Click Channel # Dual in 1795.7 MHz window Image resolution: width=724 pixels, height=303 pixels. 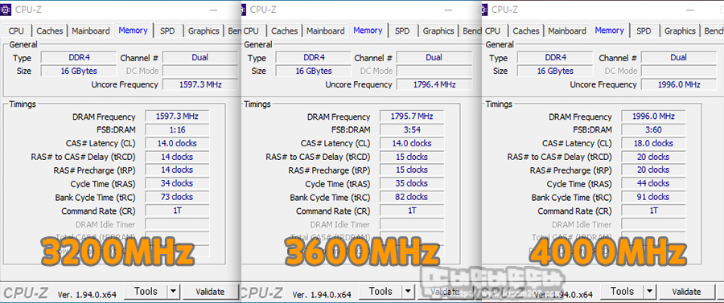click(x=434, y=58)
